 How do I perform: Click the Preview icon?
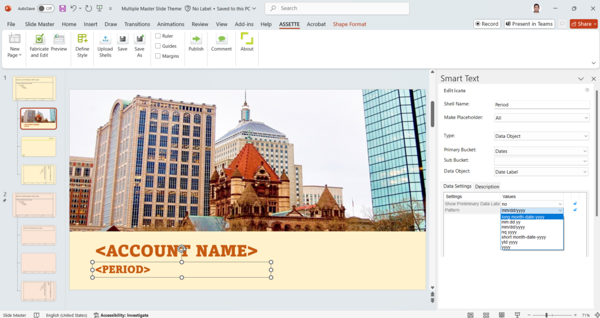pos(59,39)
